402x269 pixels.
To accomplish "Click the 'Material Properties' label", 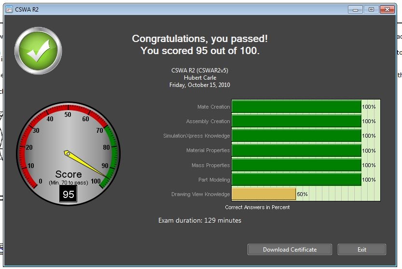I will point(208,150).
